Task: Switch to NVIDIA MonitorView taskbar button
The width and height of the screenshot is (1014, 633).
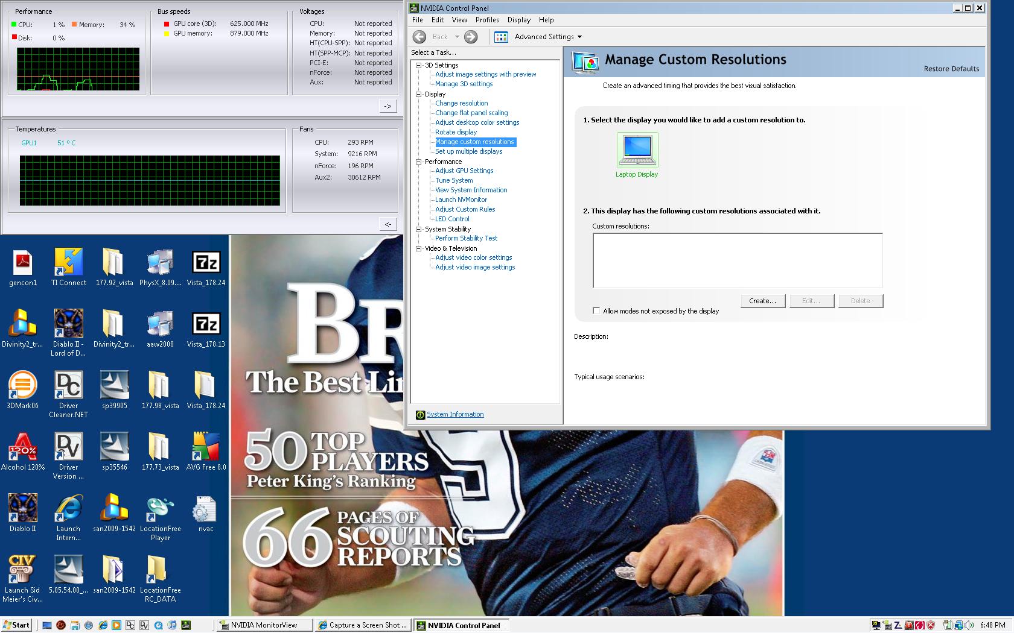Action: coord(264,625)
